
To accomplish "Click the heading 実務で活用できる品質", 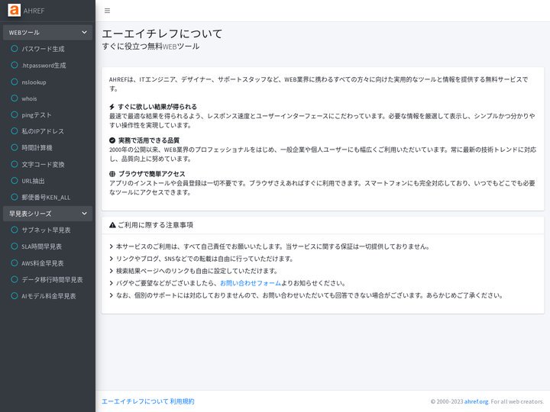I will pos(149,140).
